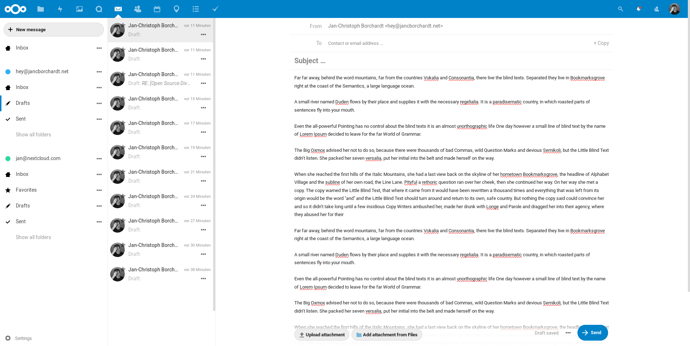The width and height of the screenshot is (690, 346).
Task: Open more options for hey@jancborchardt.net Drafts
Action: [99, 103]
